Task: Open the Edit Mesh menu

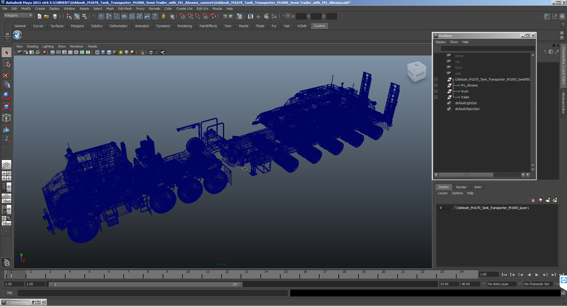Action: (125, 9)
